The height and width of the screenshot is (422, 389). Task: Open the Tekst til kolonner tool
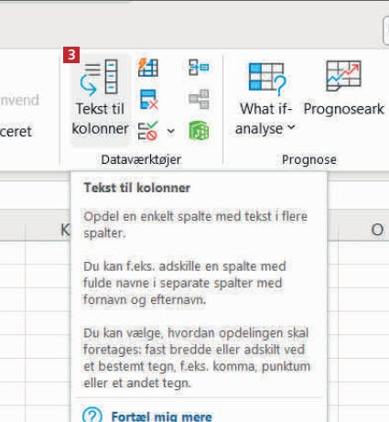101,98
